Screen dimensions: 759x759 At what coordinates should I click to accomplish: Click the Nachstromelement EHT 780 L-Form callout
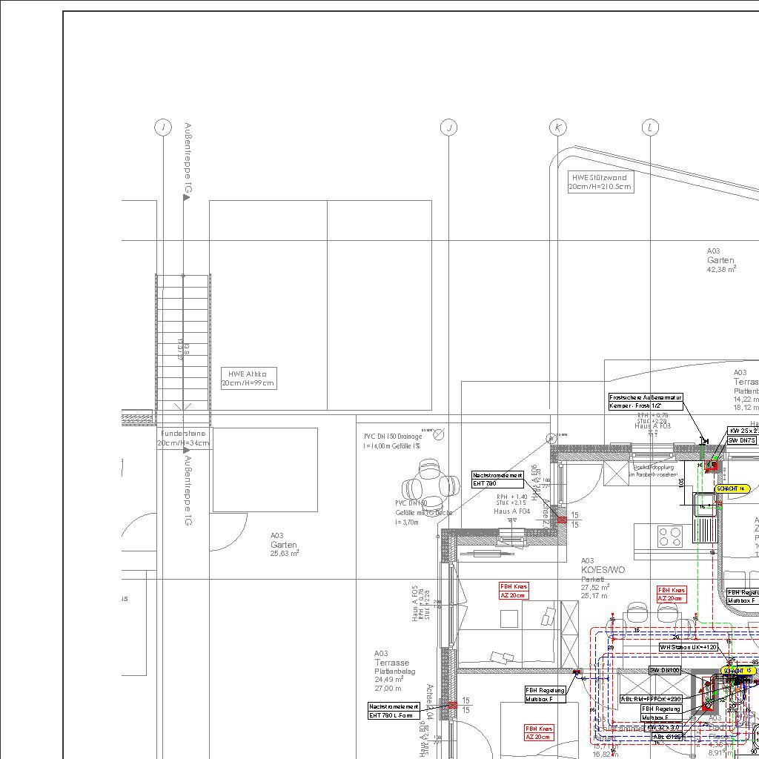399,711
